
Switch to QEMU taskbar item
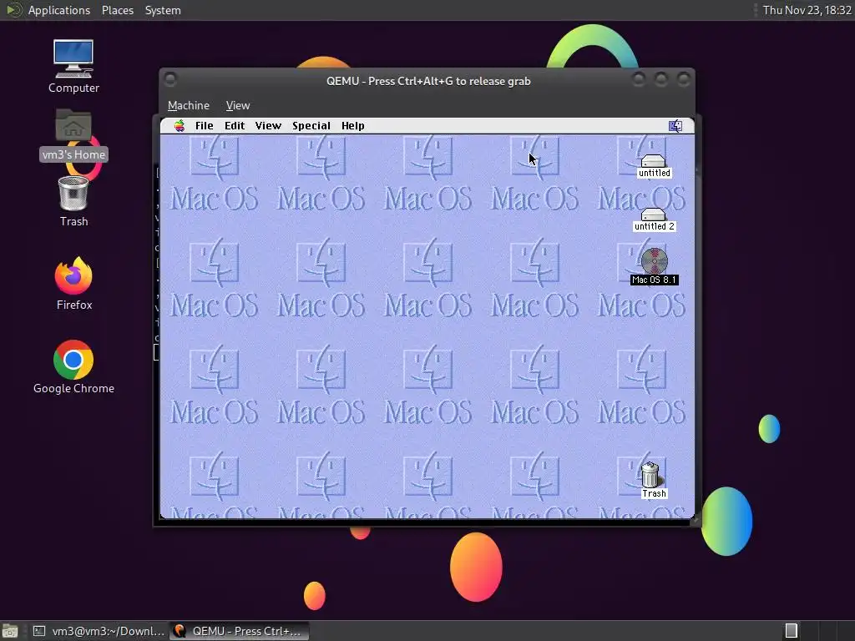pos(239,631)
